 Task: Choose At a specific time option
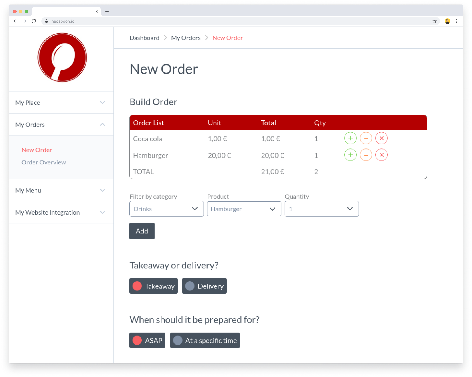[x=205, y=340]
